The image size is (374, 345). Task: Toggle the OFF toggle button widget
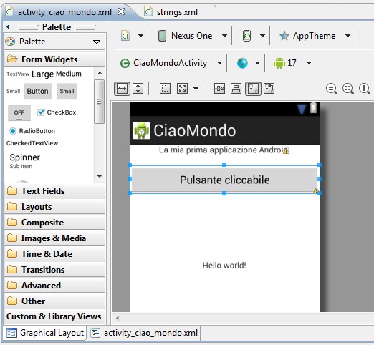point(19,112)
